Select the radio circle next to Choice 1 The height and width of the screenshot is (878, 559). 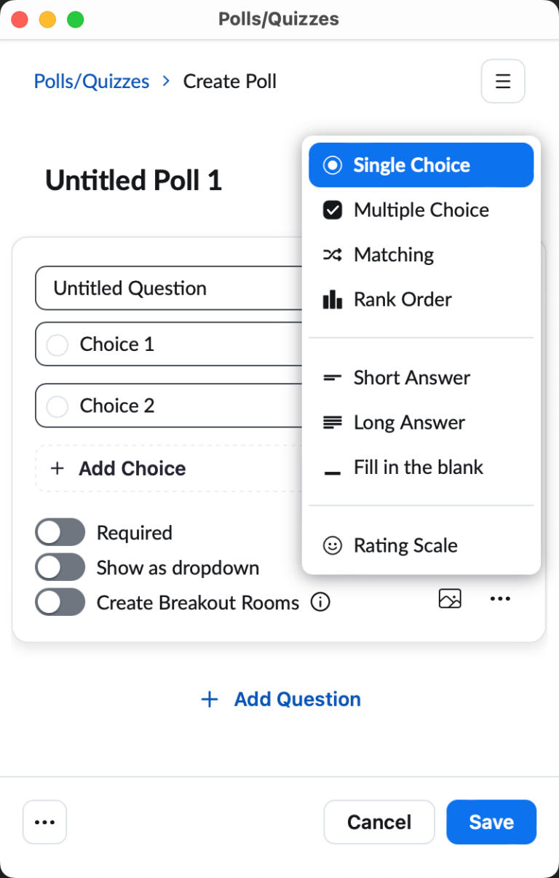pos(57,344)
